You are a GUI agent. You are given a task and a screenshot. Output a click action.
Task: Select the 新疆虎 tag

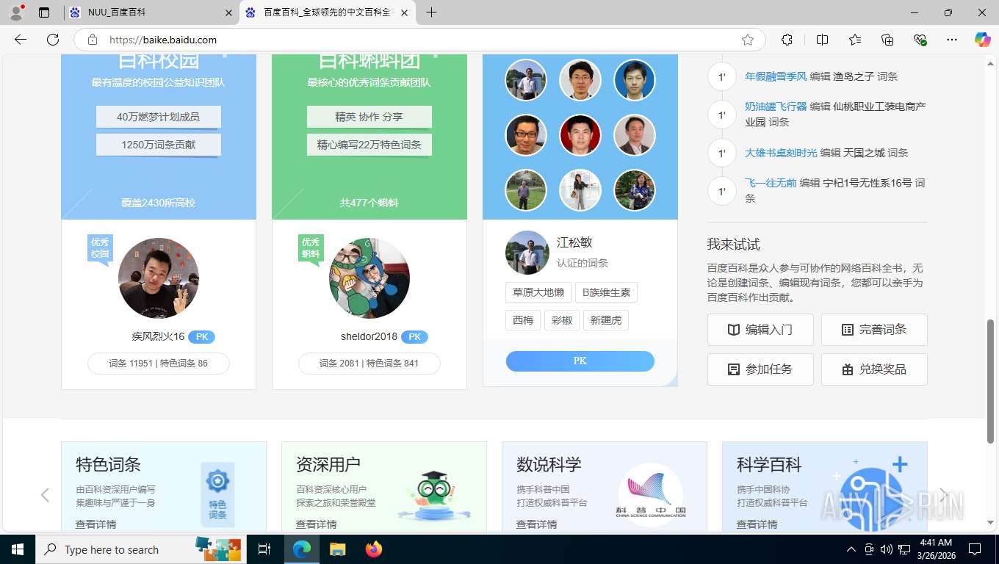pos(606,320)
